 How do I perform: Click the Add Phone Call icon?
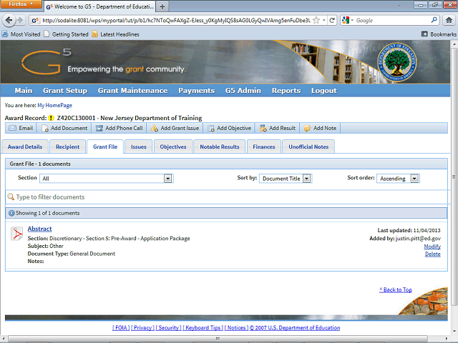[99, 128]
